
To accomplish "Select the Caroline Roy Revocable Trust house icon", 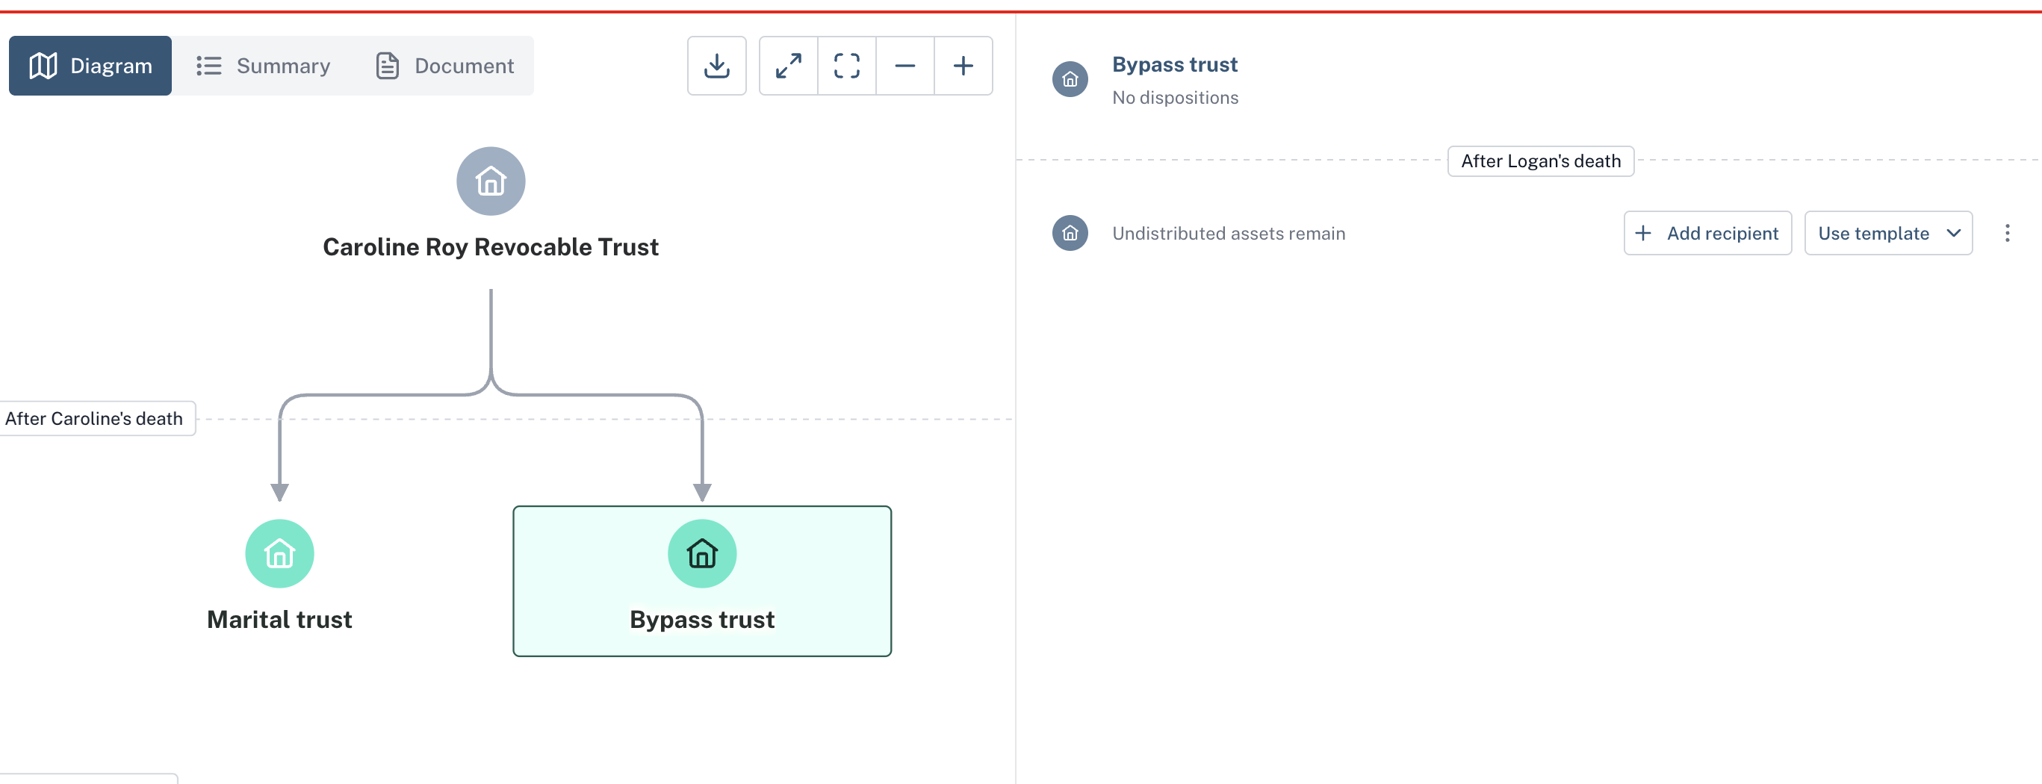I will tap(491, 181).
